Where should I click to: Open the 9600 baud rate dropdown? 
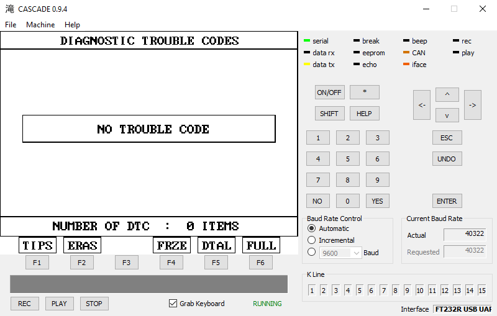coord(340,253)
